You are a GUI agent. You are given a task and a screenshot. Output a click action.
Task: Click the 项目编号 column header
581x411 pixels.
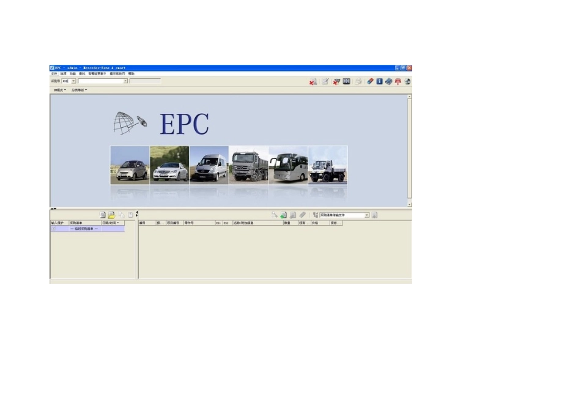click(174, 223)
